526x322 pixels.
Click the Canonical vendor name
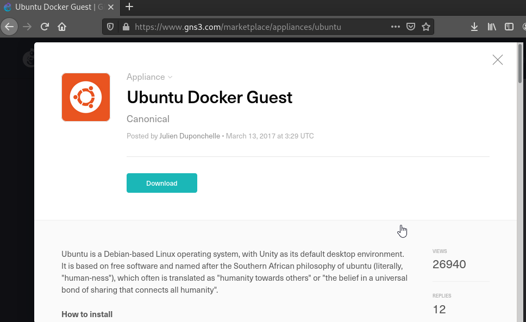[x=148, y=119]
